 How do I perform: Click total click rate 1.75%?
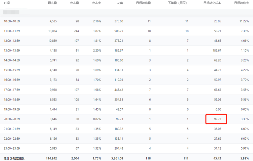point(97,158)
